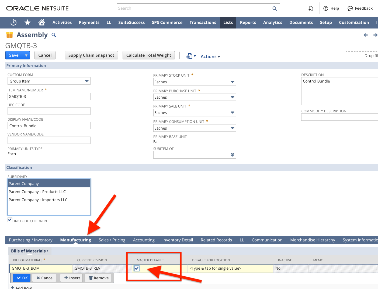Viewport: 378px width, 289px height.
Task: Click Calculate Total Weight button
Action: [149, 55]
